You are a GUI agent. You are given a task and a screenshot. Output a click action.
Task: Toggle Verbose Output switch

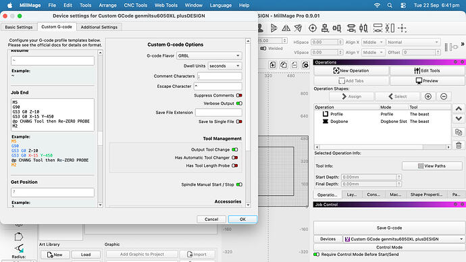coord(239,103)
